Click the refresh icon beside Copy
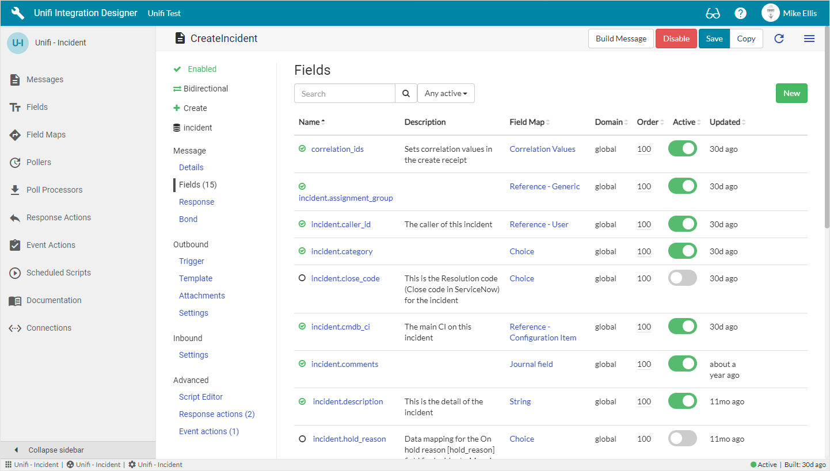The height and width of the screenshot is (471, 830). click(779, 39)
